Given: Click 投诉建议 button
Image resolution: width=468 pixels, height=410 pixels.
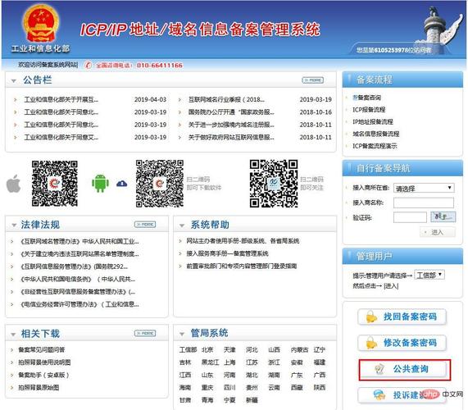Looking at the screenshot, I should (402, 395).
